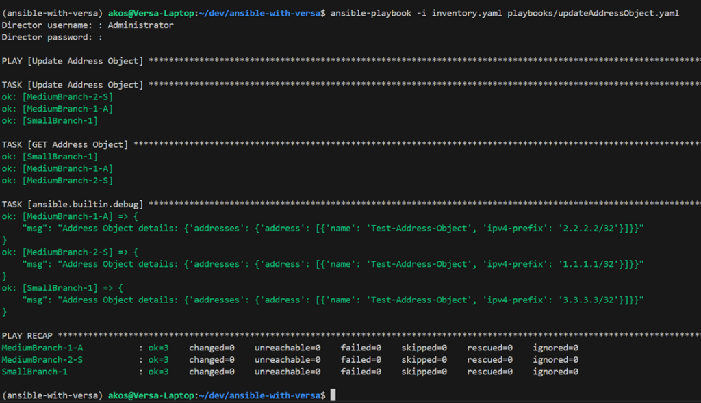This screenshot has height=403, width=701.
Task: Click the 'ok: [MediumBranch-2-S] => {' debug line
Action: 71,252
